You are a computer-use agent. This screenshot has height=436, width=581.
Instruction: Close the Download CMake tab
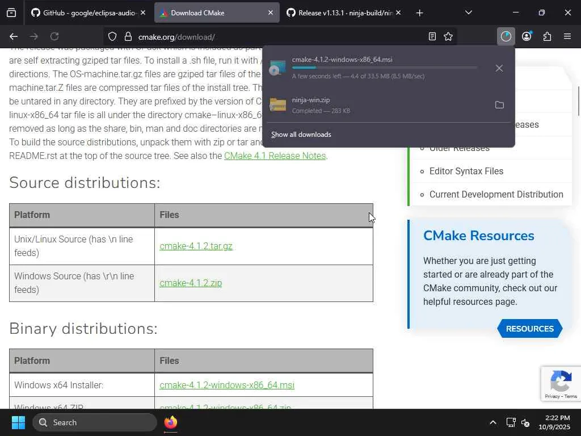271,12
